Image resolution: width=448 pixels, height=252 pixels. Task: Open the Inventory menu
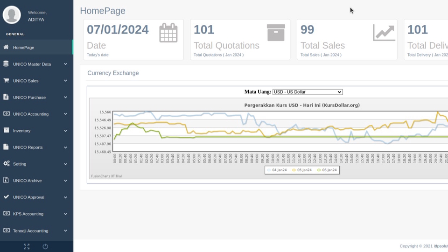click(36, 131)
